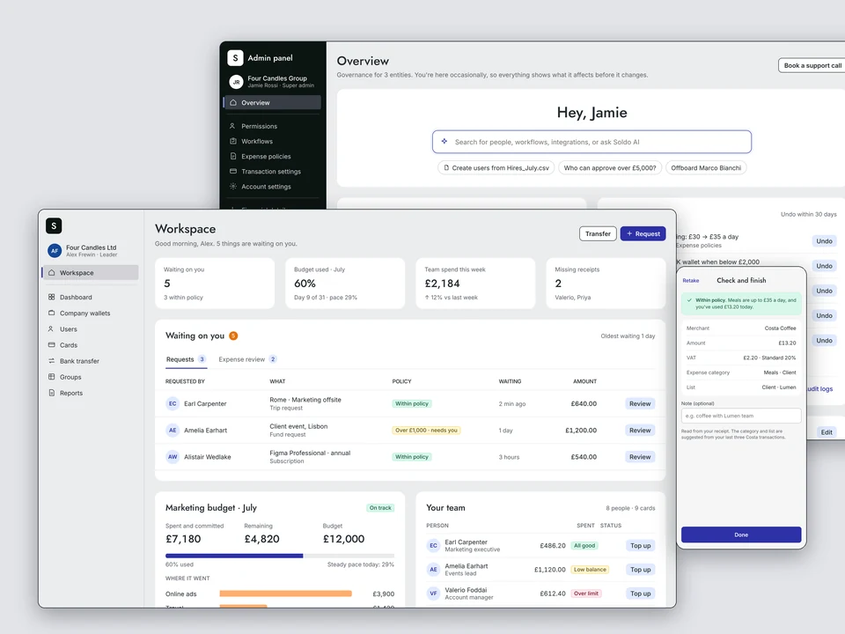Image resolution: width=845 pixels, height=634 pixels.
Task: Open Bank transfer in the sidebar
Action: [x=79, y=361]
